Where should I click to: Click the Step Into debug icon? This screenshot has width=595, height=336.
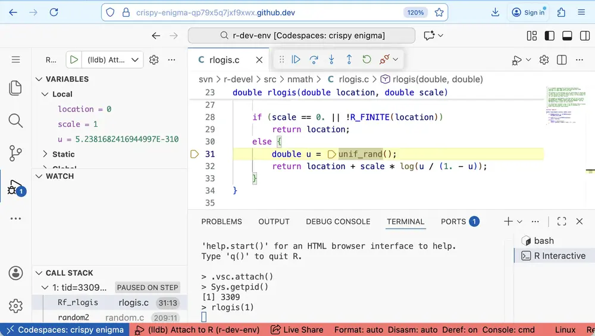click(x=331, y=60)
